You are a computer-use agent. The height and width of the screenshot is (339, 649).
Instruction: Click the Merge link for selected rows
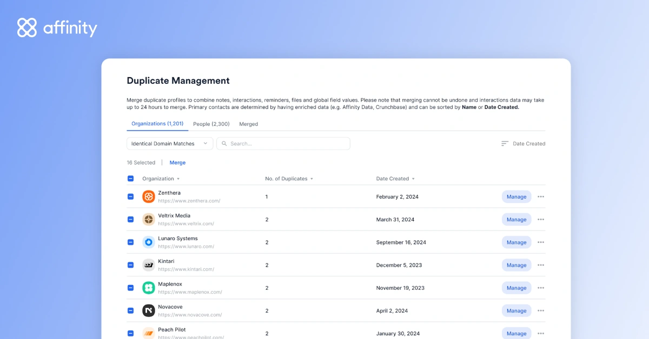coord(177,162)
